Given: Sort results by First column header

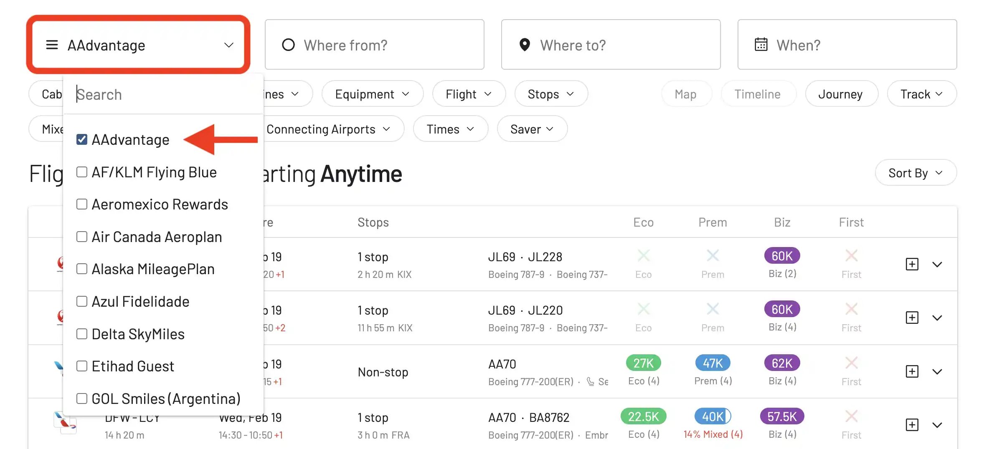Looking at the screenshot, I should pyautogui.click(x=851, y=222).
